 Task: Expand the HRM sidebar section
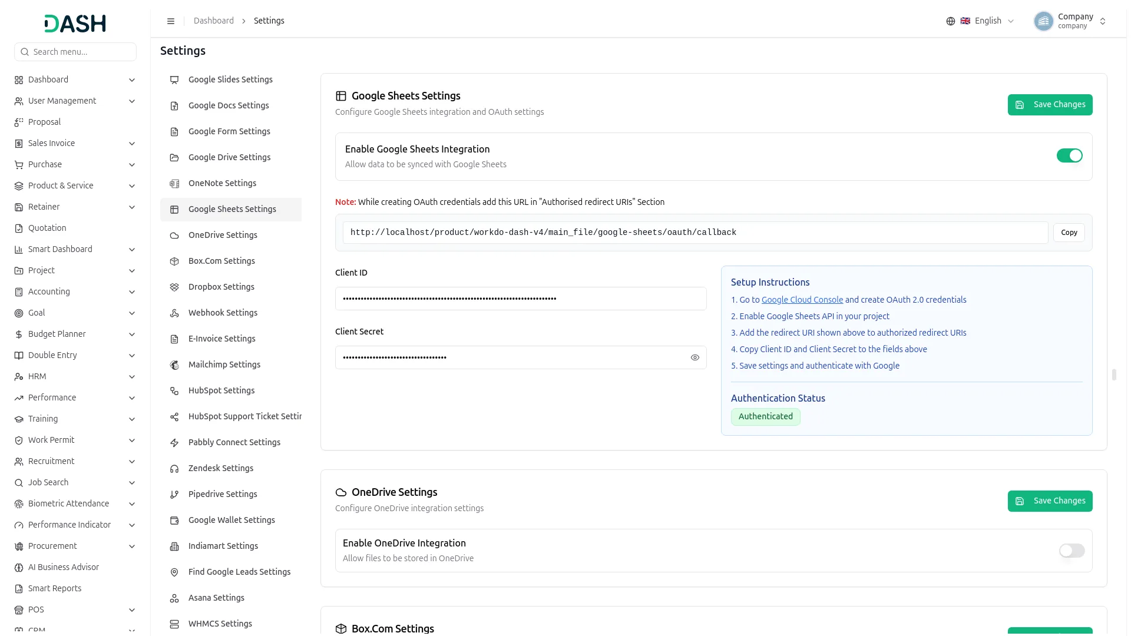[75, 377]
